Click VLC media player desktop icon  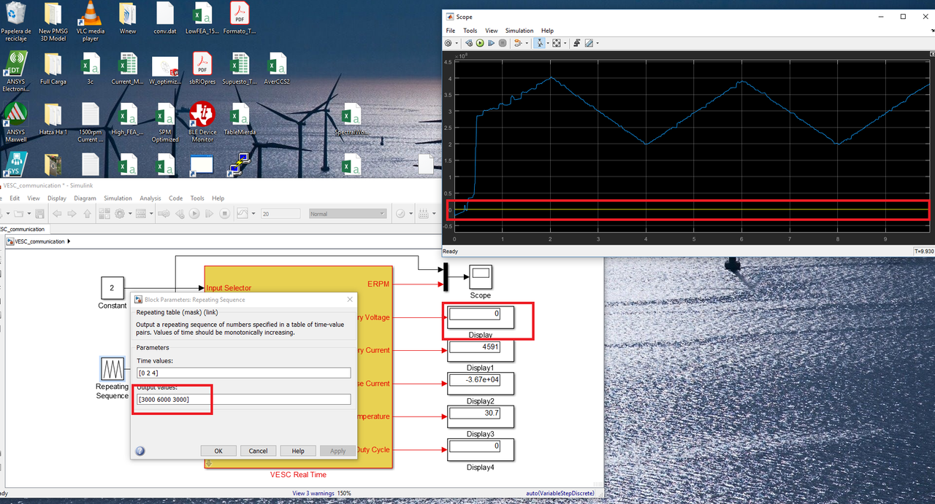pyautogui.click(x=91, y=21)
